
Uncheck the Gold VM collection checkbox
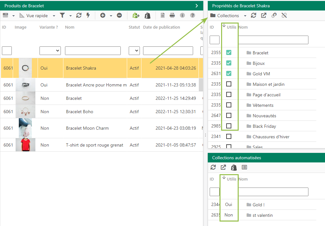pyautogui.click(x=229, y=73)
